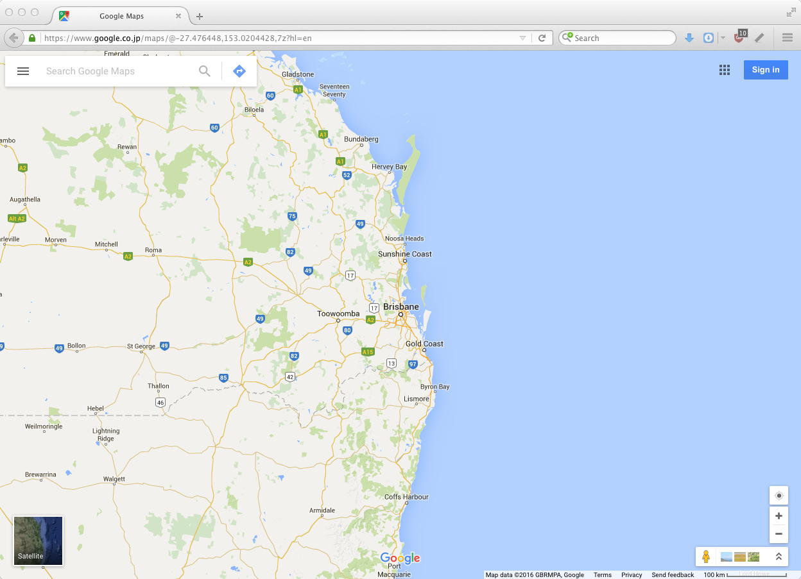Open the Terms link
Viewport: 801px width, 579px height.
(x=603, y=575)
